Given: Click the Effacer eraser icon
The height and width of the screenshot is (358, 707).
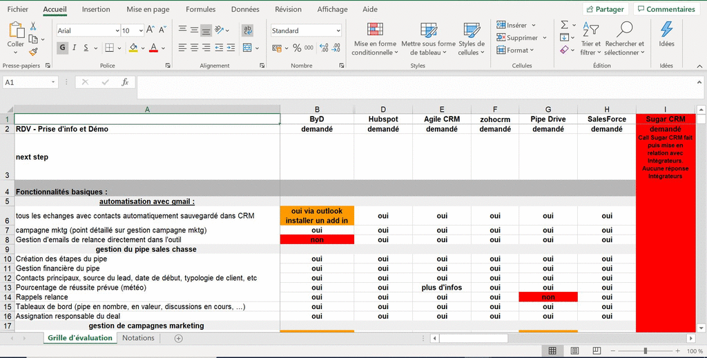Looking at the screenshot, I should (x=565, y=50).
